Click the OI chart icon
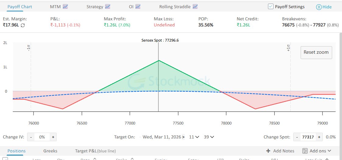The height and width of the screenshot is (160, 342). (138, 7)
